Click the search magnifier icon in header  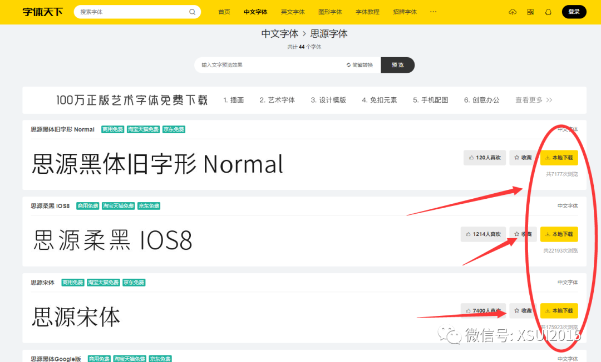(192, 12)
